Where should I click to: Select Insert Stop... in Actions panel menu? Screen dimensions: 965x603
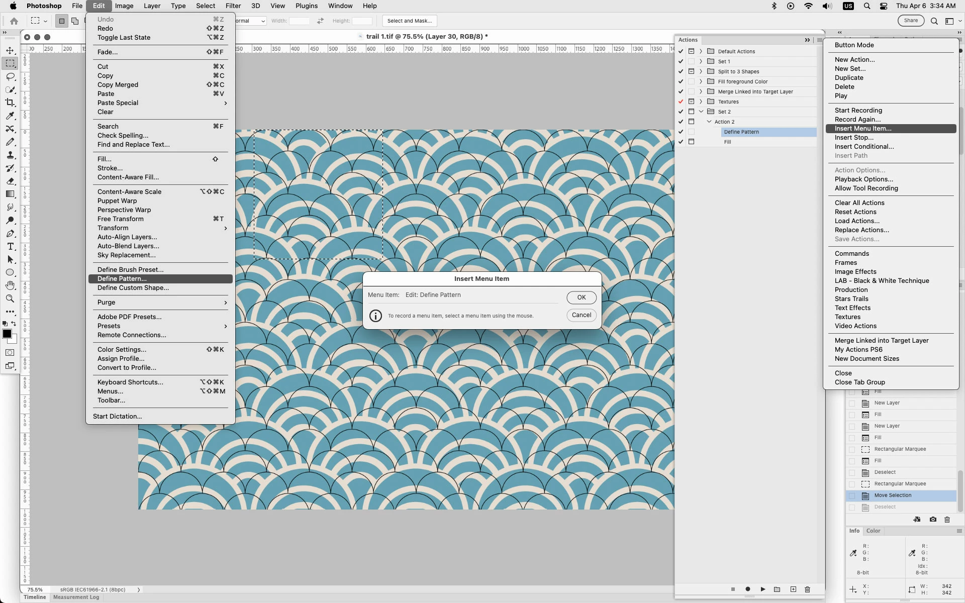pos(854,138)
